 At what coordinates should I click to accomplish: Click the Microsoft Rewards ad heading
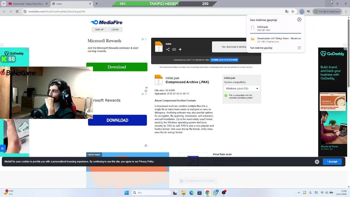click(104, 41)
